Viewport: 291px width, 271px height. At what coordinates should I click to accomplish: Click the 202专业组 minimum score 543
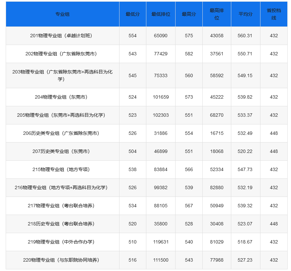click(x=133, y=54)
